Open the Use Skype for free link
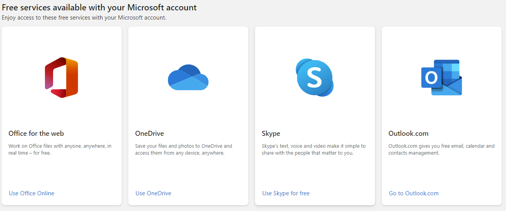 point(286,193)
